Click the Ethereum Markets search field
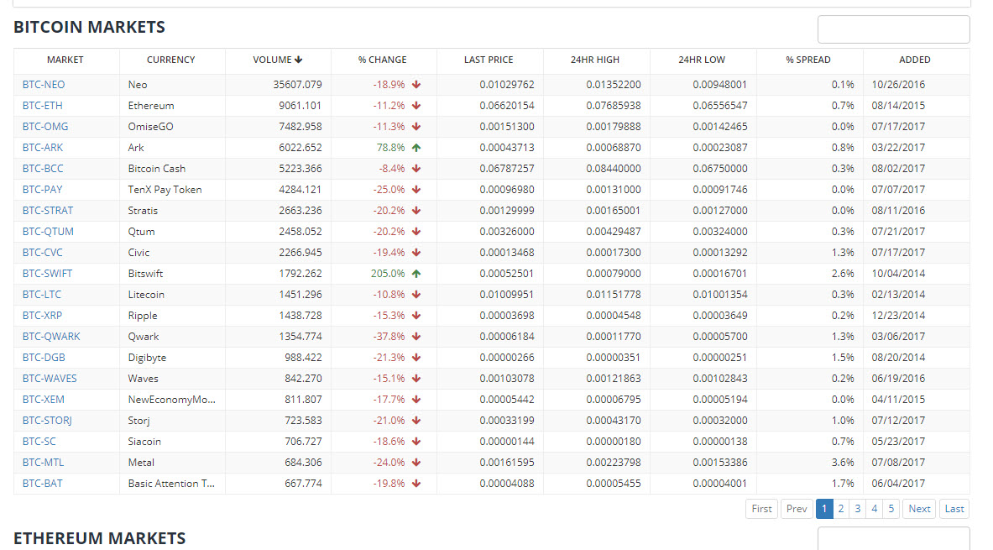Viewport: 993px width, 550px height. (x=894, y=538)
